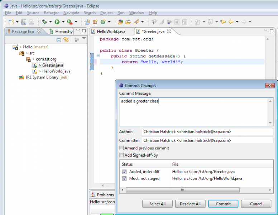The image size is (278, 215).
Task: Collapse the getMessage method fold marker
Action: point(98,56)
